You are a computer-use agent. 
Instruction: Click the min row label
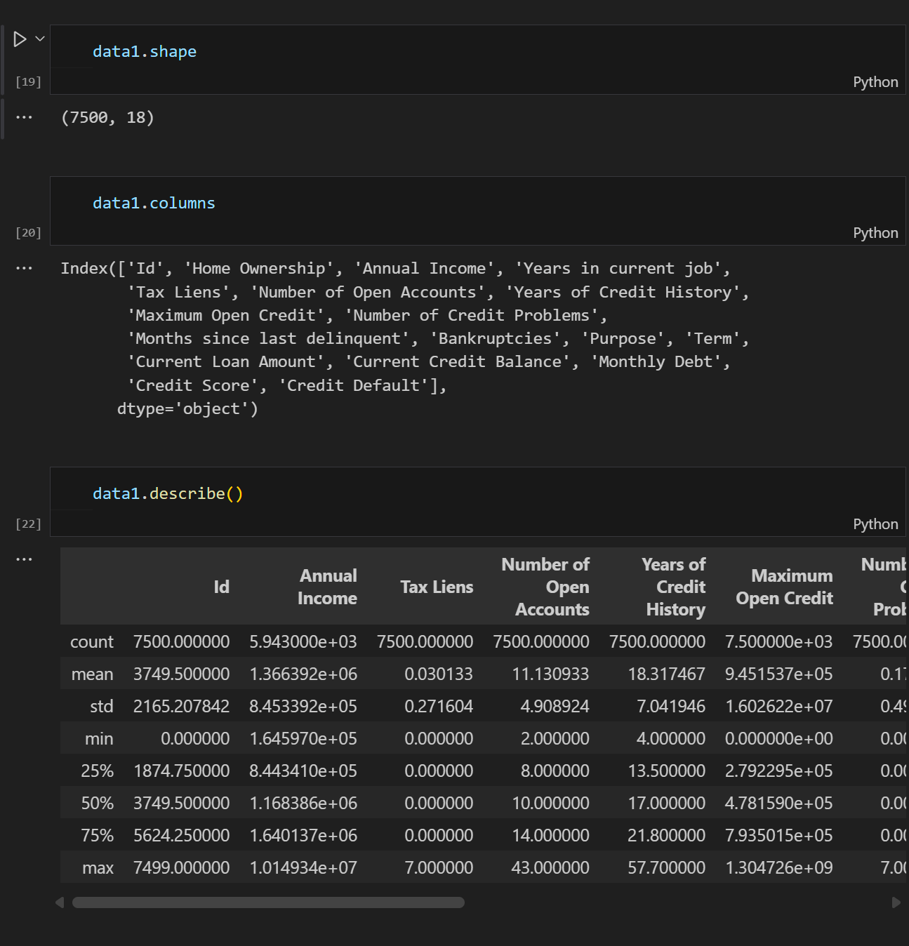click(x=99, y=739)
